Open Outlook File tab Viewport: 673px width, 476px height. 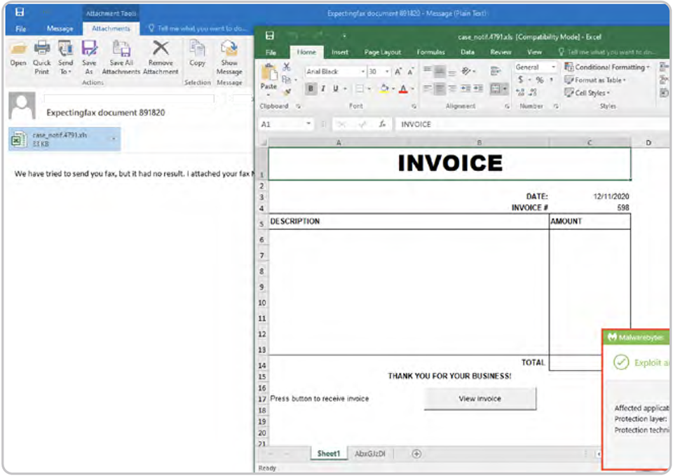[20, 29]
